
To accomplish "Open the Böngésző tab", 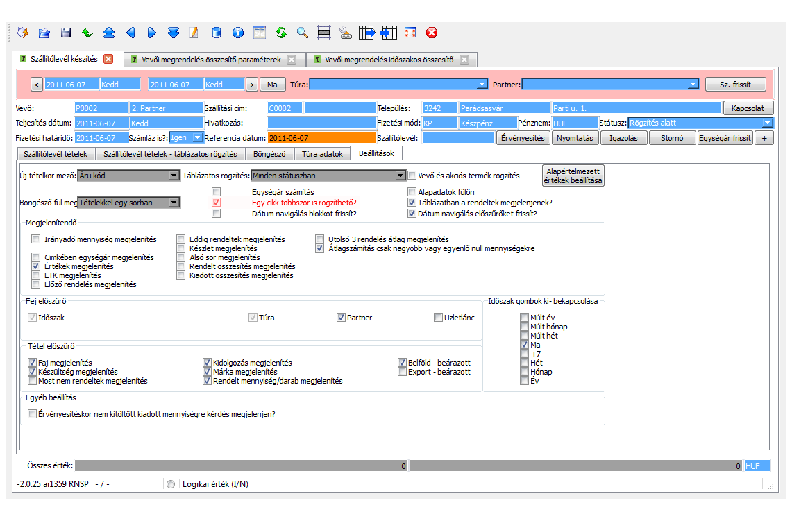I will pos(269,154).
